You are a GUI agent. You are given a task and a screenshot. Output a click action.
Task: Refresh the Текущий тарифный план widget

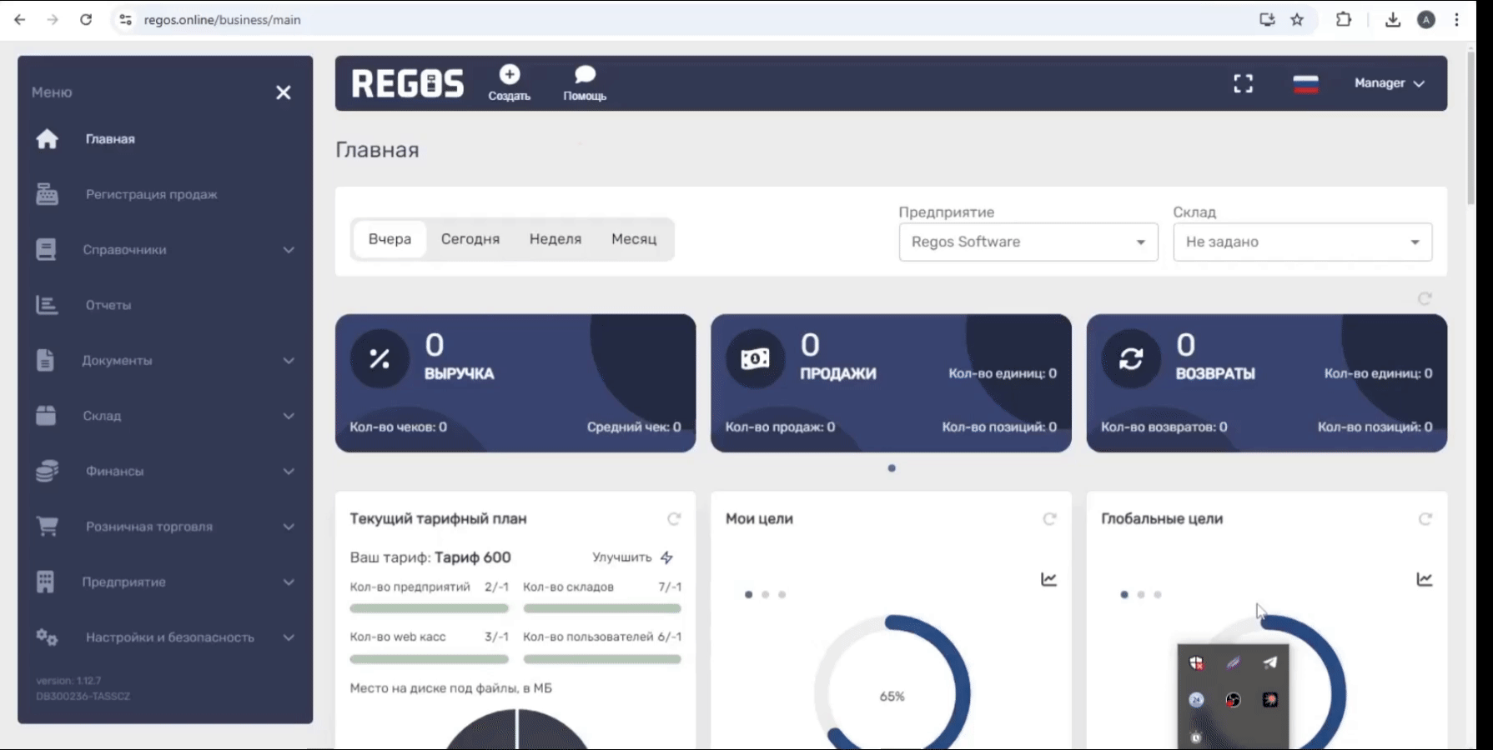[x=674, y=519]
